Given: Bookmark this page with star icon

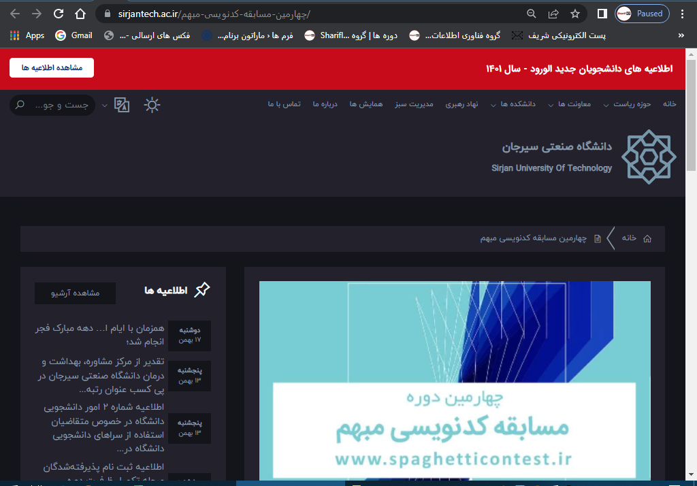Looking at the screenshot, I should tap(575, 14).
